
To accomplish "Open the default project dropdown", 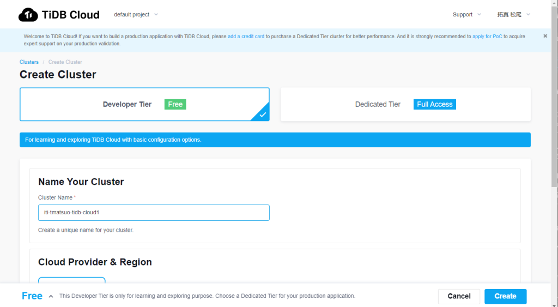I will [136, 15].
